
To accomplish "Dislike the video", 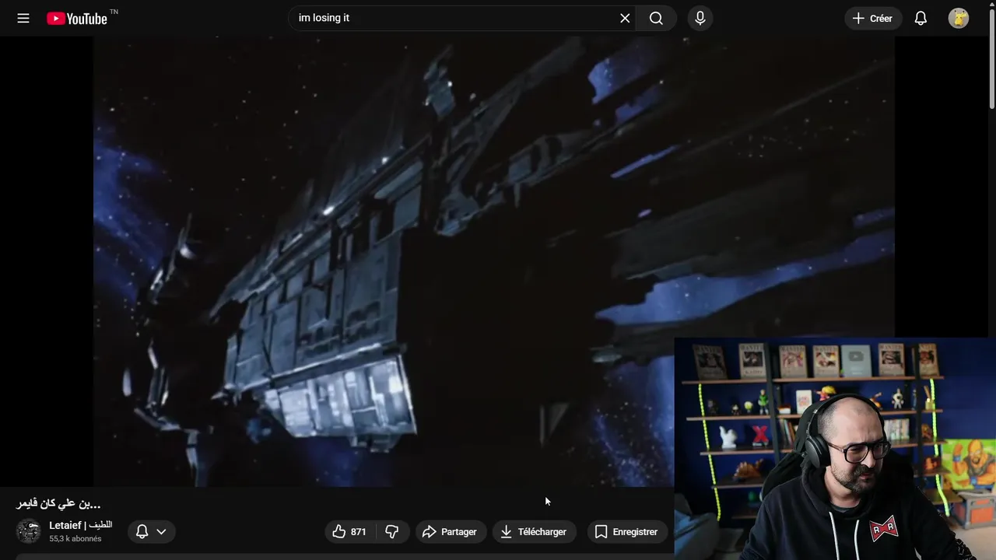I will click(392, 532).
